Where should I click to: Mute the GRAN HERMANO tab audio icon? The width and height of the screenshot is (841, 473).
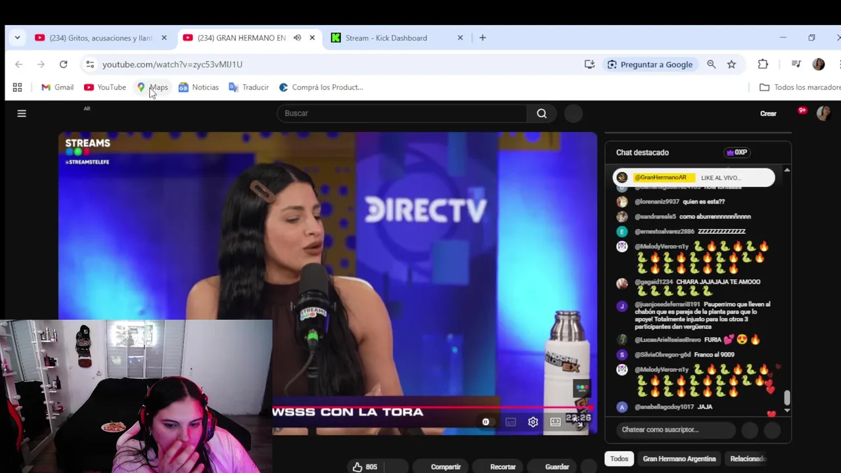coord(297,38)
